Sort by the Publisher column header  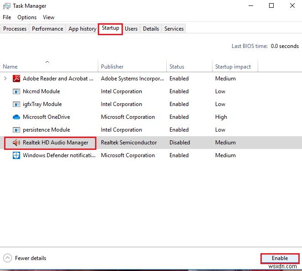(x=132, y=66)
